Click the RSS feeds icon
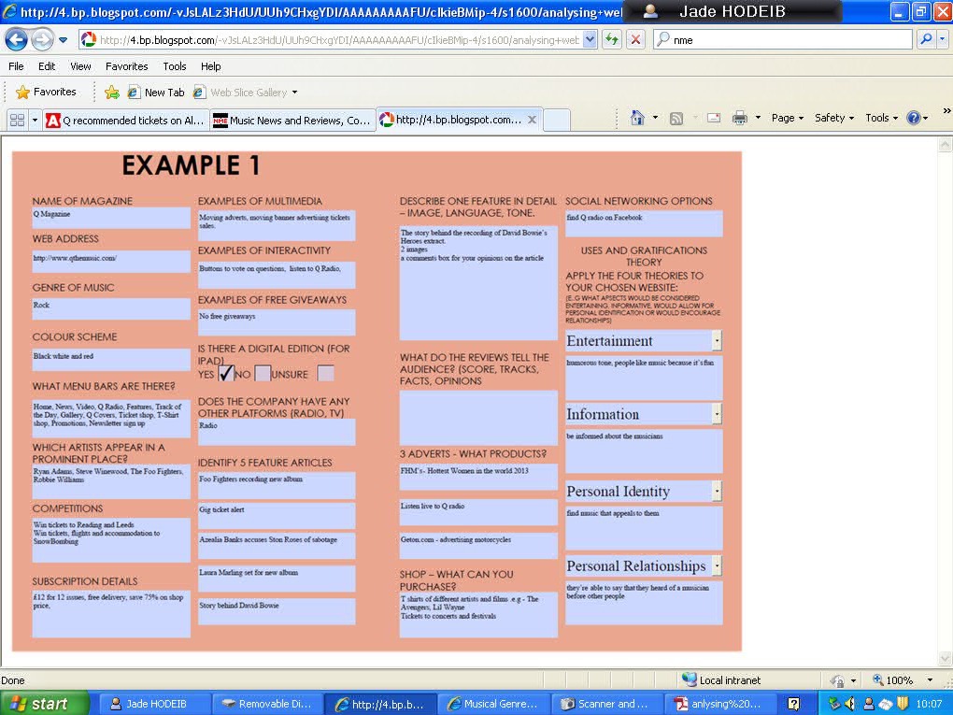Image resolution: width=953 pixels, height=715 pixels. point(676,119)
